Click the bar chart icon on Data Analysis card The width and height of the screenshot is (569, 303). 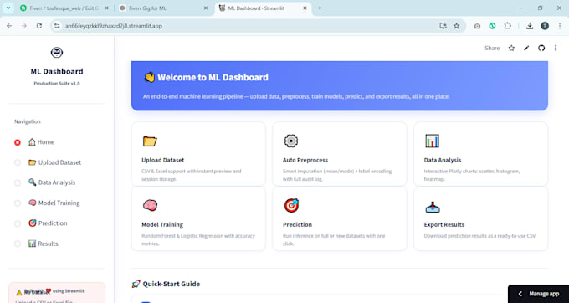tap(432, 141)
